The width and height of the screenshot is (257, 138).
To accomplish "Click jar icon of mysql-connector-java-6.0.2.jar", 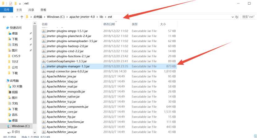I will click(44, 71).
